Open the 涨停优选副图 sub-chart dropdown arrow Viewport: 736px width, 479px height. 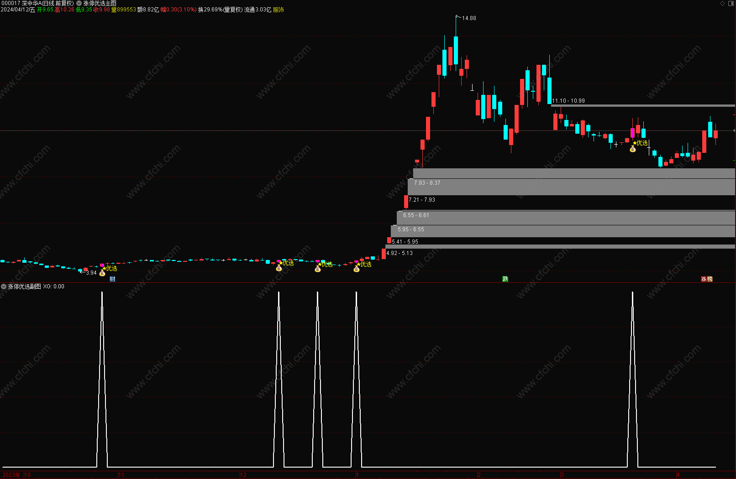(x=4, y=286)
